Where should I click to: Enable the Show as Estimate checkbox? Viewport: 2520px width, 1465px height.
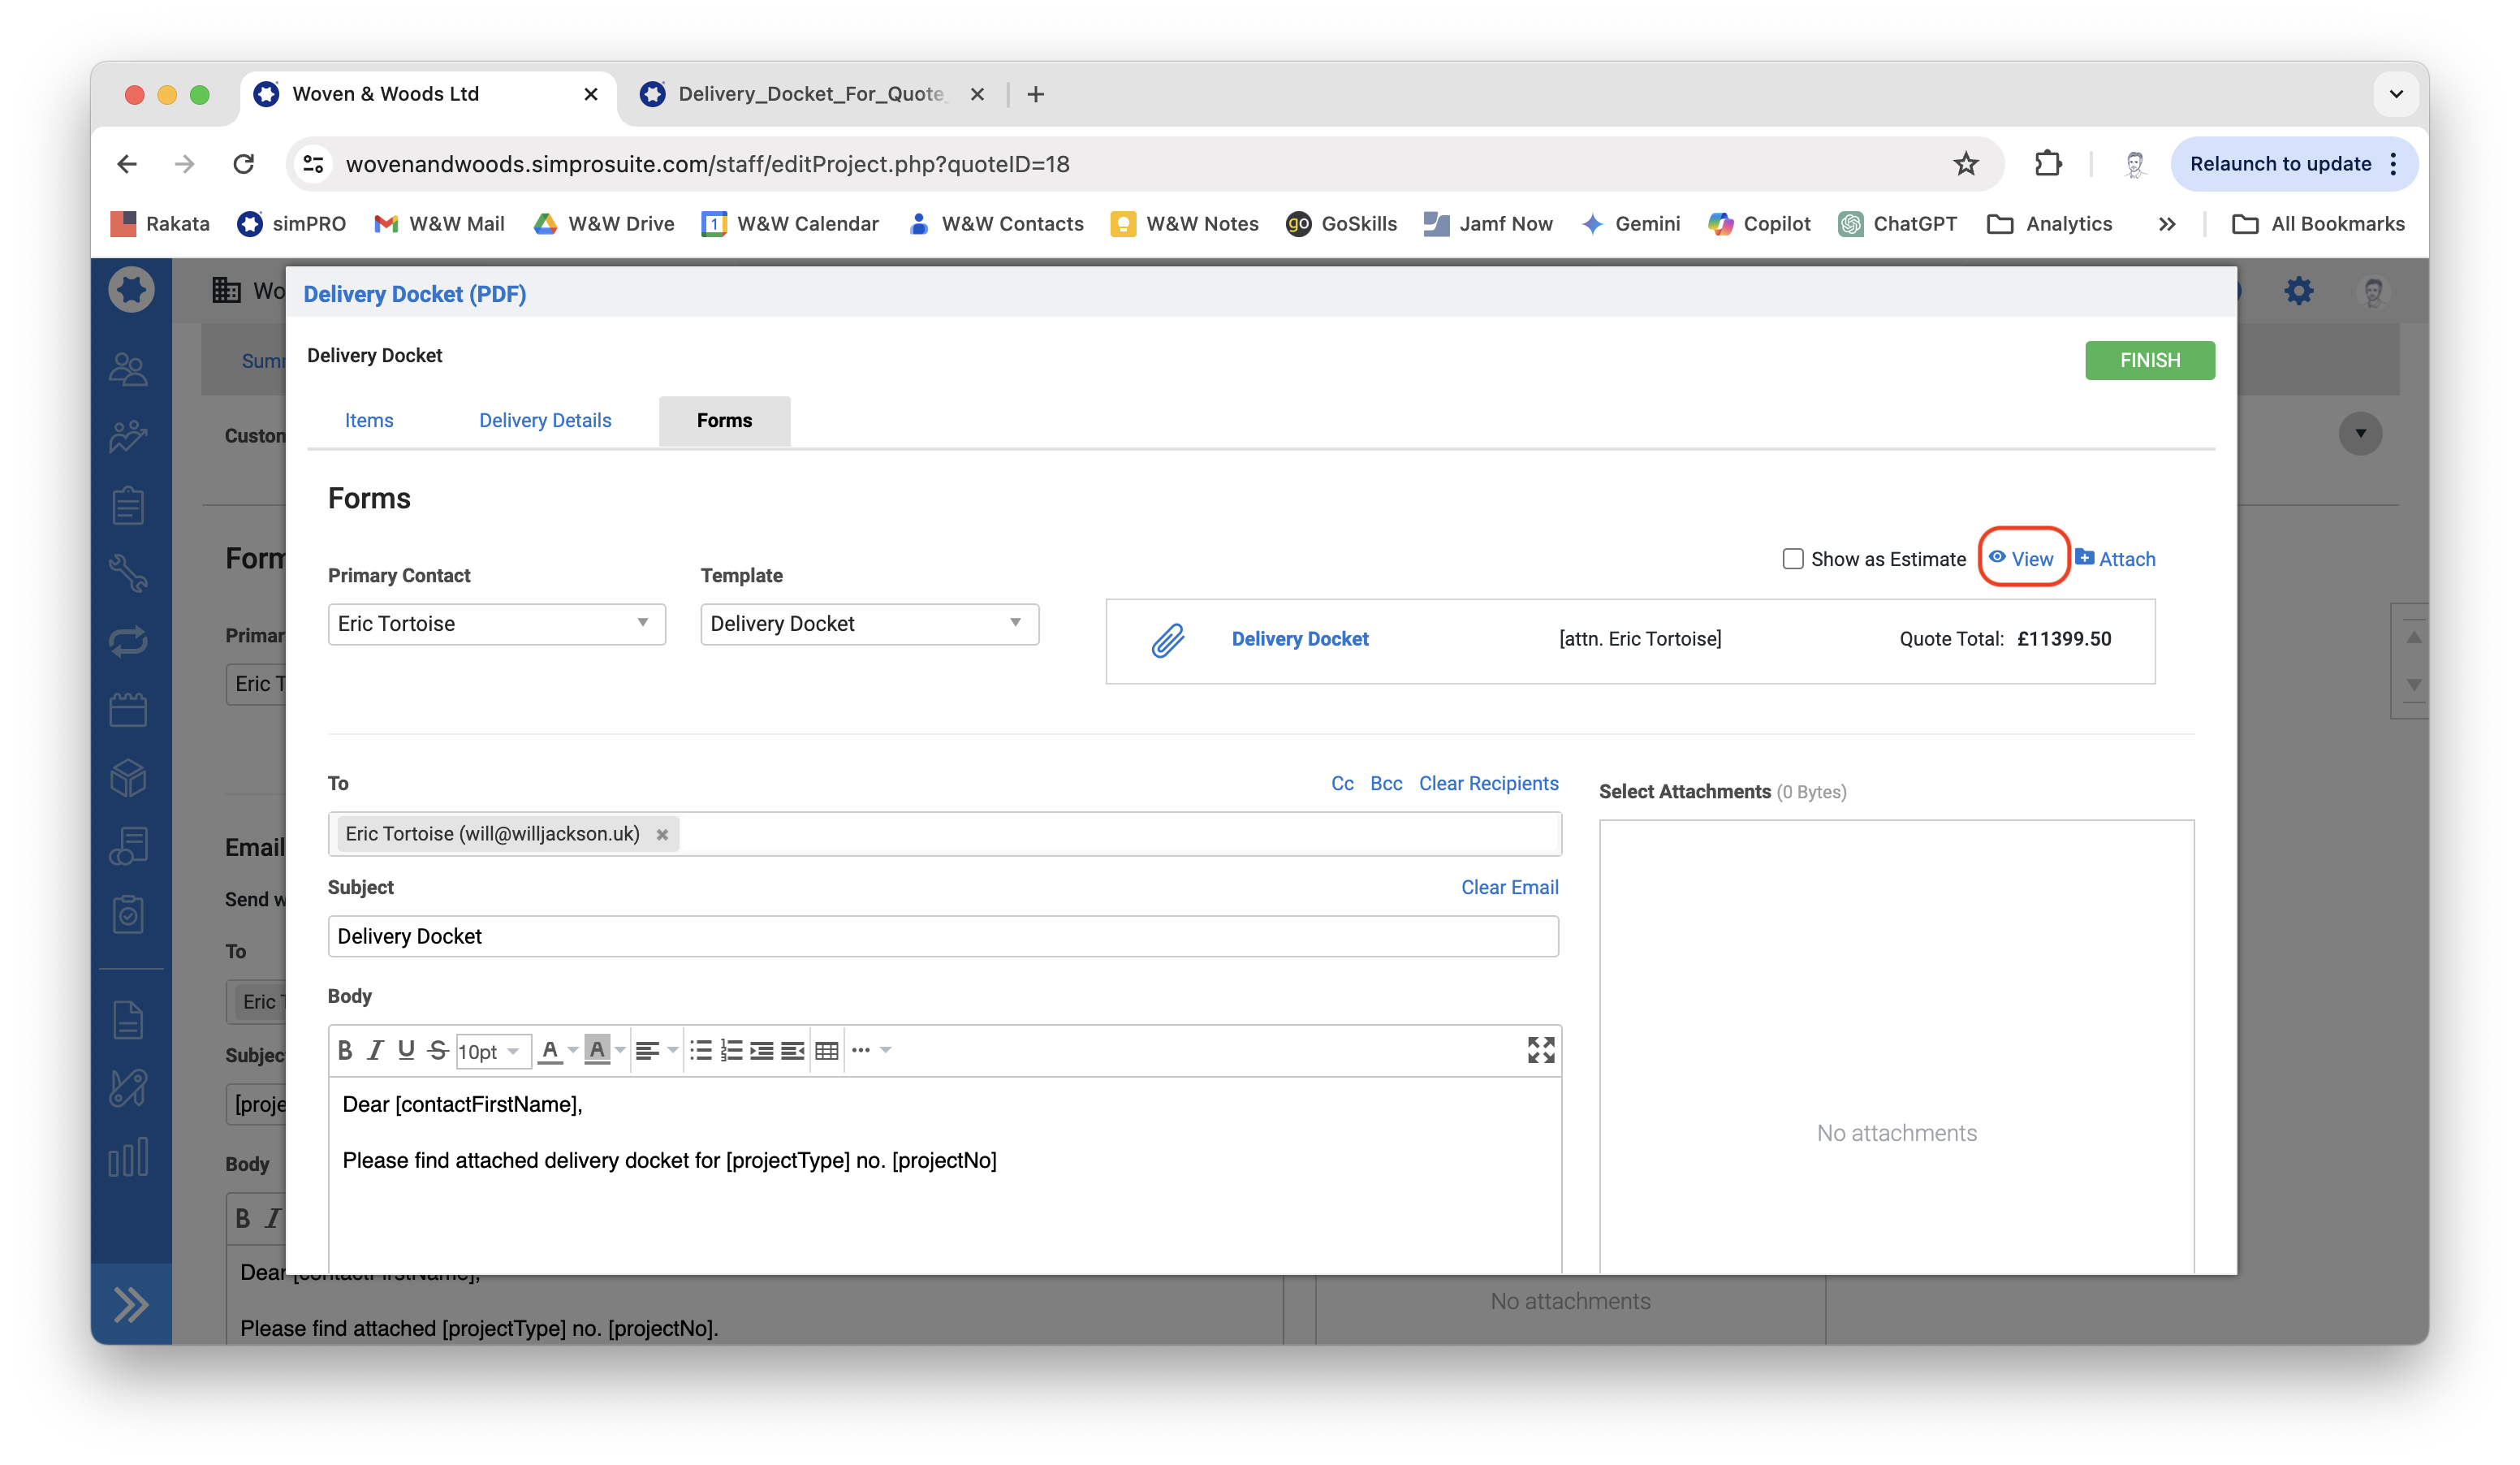[x=1792, y=559]
